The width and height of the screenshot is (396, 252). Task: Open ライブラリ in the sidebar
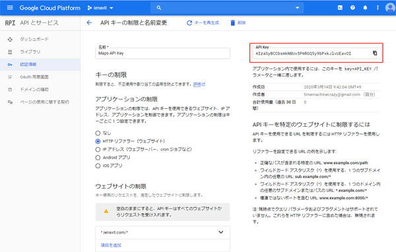click(x=40, y=51)
